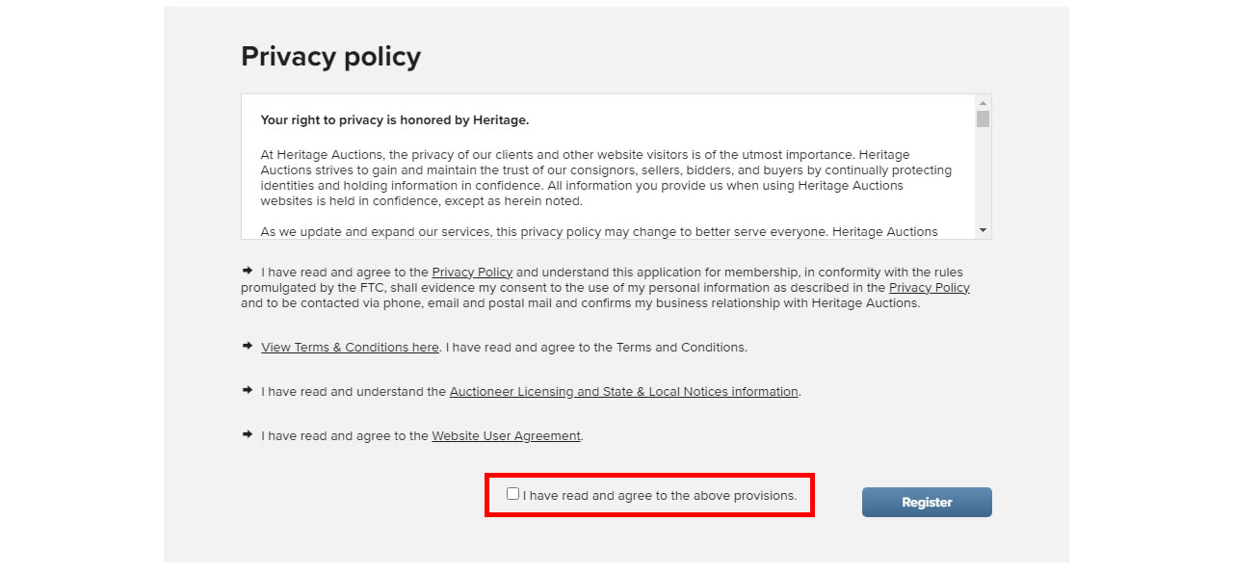Click the 'As we update and expand' paragraph

click(598, 232)
